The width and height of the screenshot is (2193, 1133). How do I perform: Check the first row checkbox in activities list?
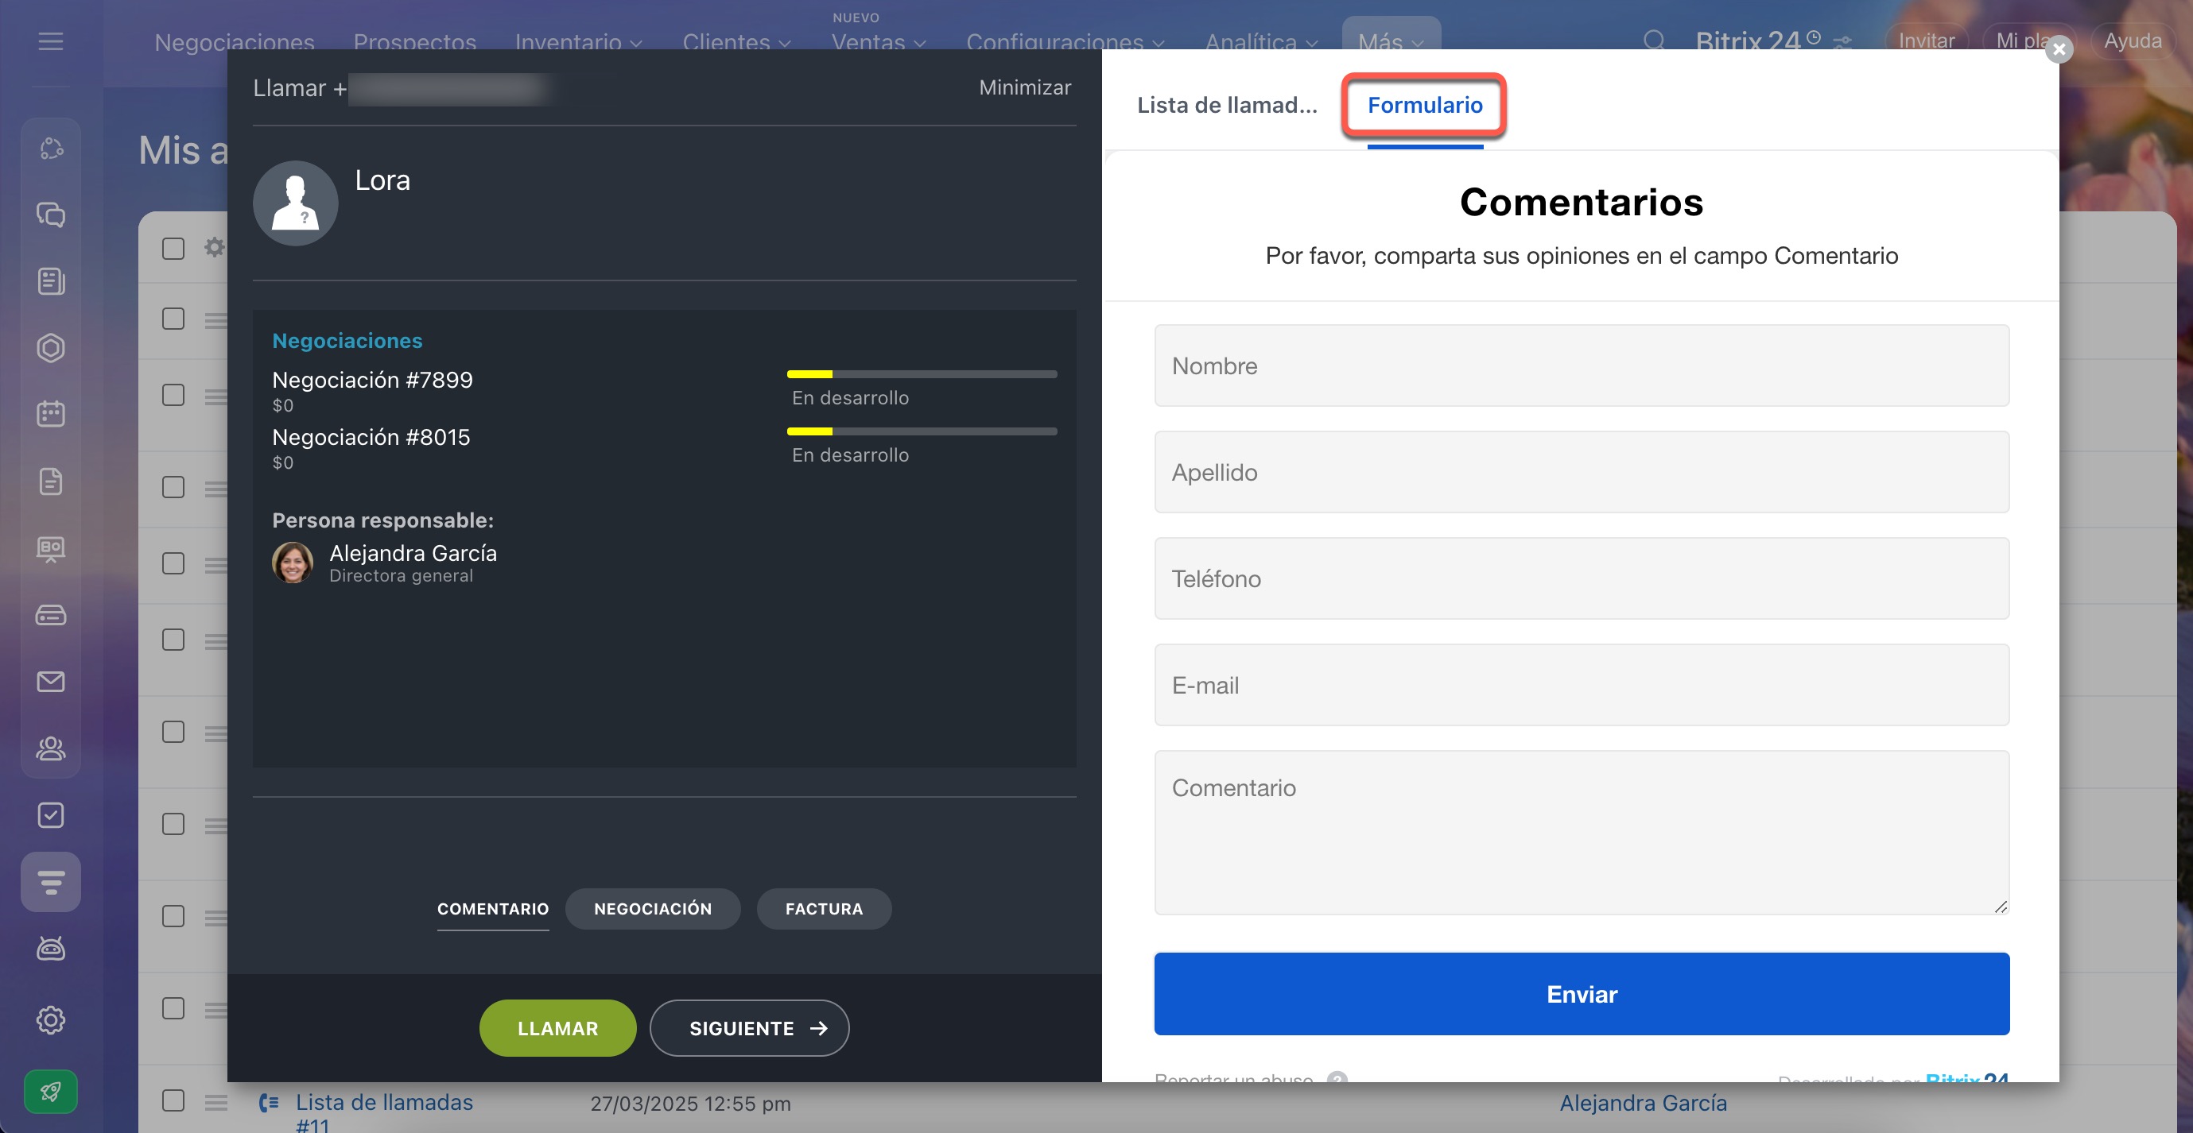(x=173, y=319)
